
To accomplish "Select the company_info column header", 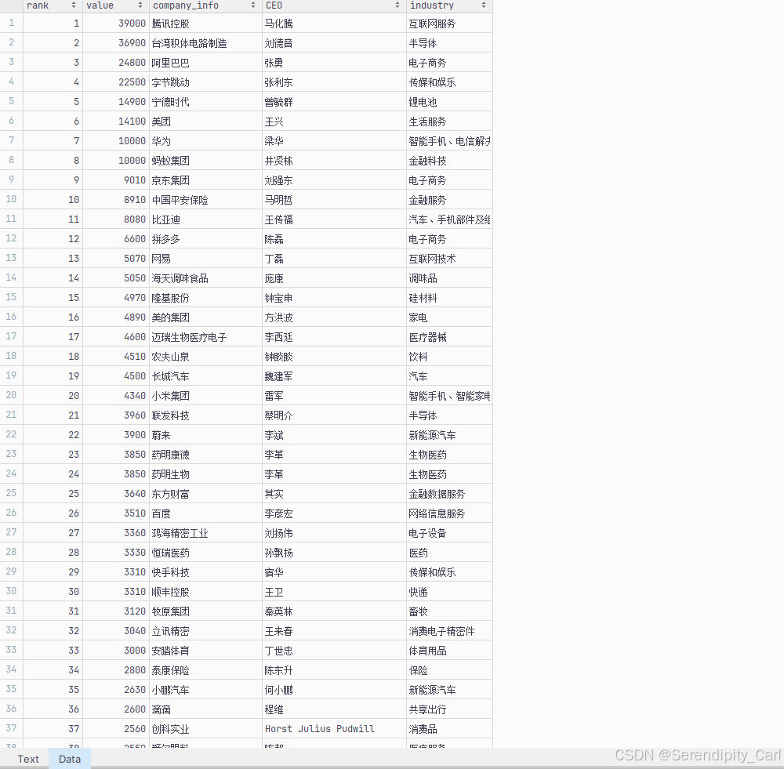I will click(x=205, y=5).
